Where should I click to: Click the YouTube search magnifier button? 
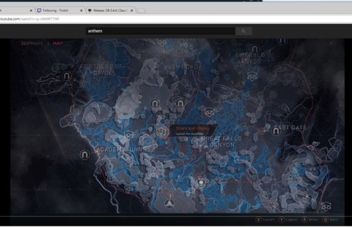tap(244, 31)
